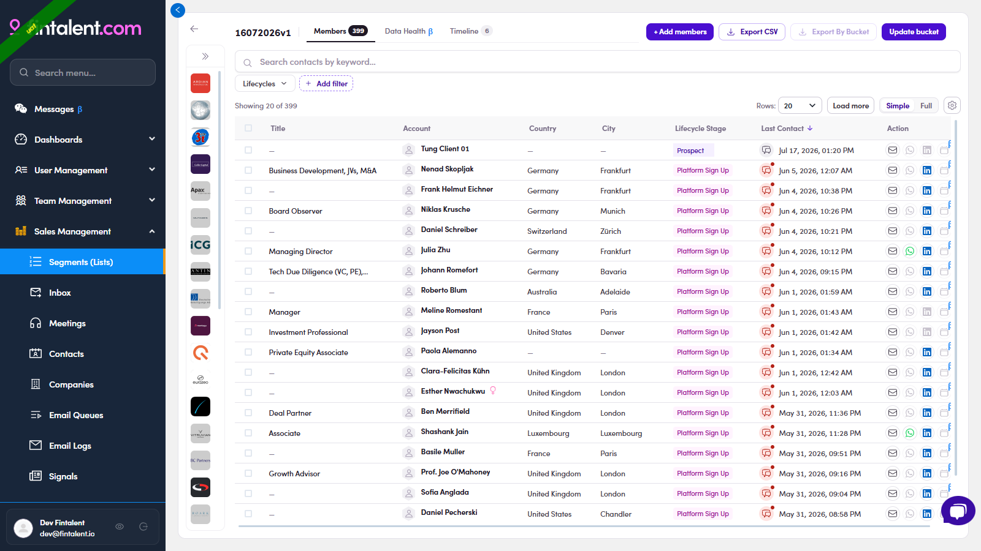Click the Export CSV button

tap(752, 32)
